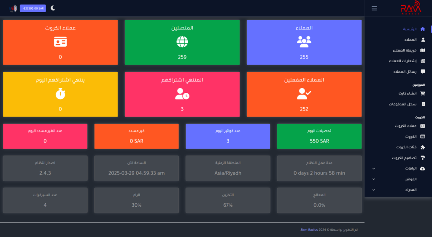432x237 pixels.
Task: Open العملاء in the sidebar menu
Action: pyautogui.click(x=410, y=39)
